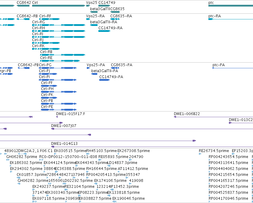Click the ptc-PA protein label

[219, 65]
